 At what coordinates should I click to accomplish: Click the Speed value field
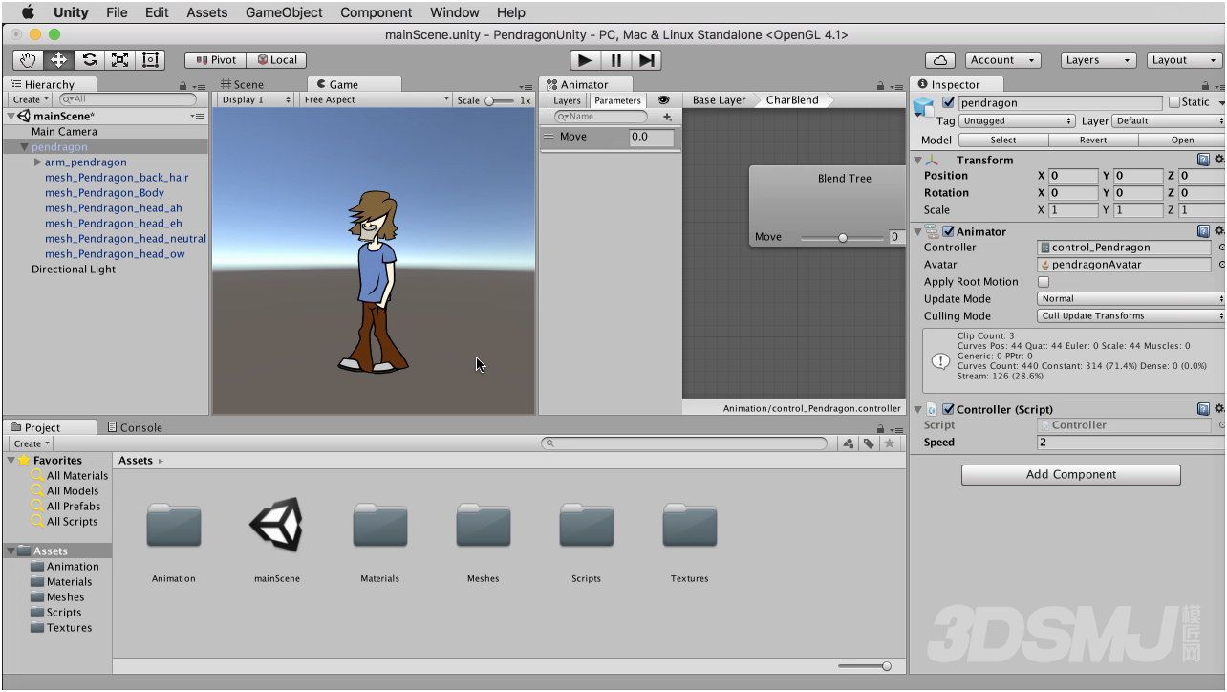pyautogui.click(x=1130, y=443)
